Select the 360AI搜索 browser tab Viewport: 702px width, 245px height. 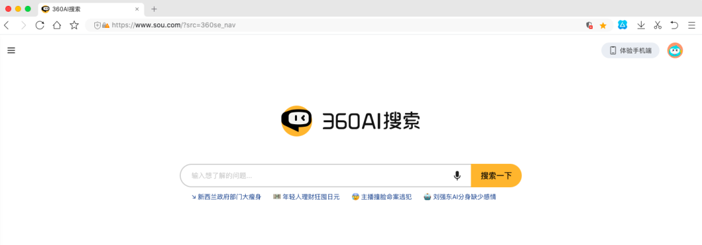pyautogui.click(x=91, y=9)
